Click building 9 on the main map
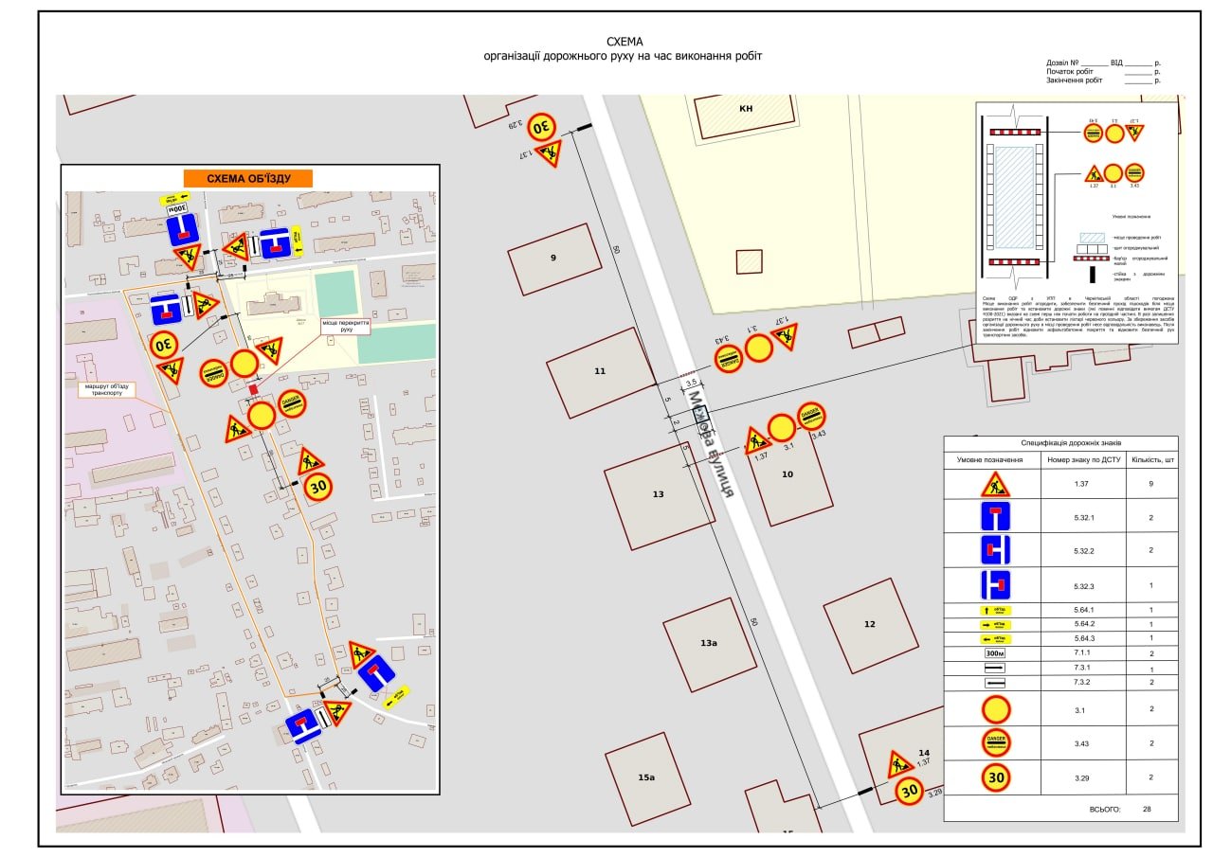This screenshot has width=1213, height=857. [x=554, y=259]
